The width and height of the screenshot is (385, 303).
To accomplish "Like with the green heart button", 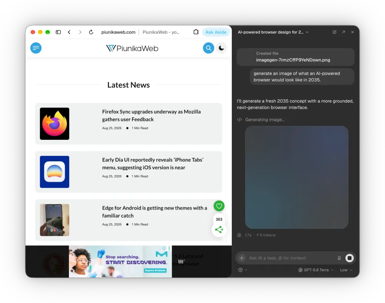I will (219, 206).
